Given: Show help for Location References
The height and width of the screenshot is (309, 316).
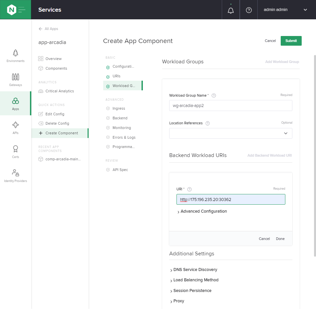Looking at the screenshot, I should (x=207, y=123).
